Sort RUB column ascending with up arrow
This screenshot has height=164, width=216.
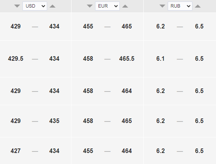[x=198, y=6]
